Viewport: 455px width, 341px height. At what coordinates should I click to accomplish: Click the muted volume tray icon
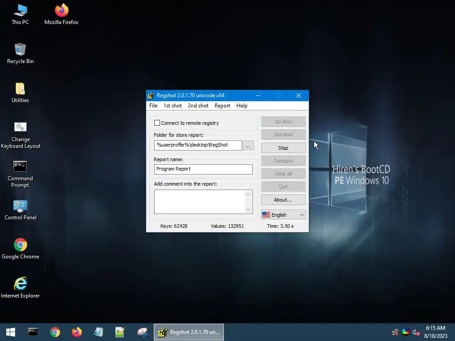coord(416,332)
